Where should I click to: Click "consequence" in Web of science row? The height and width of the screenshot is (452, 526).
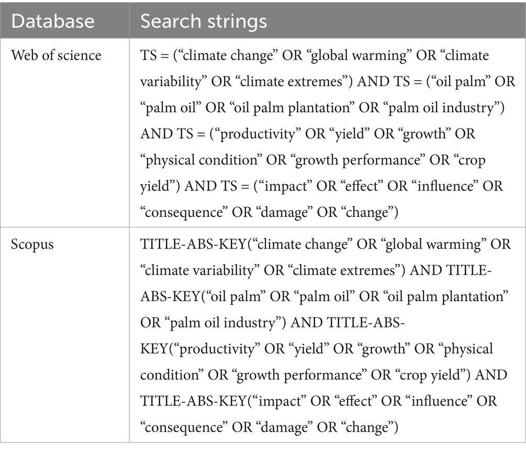[182, 212]
